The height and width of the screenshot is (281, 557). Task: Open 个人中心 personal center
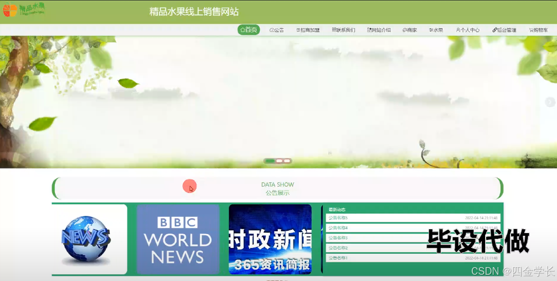tap(468, 30)
